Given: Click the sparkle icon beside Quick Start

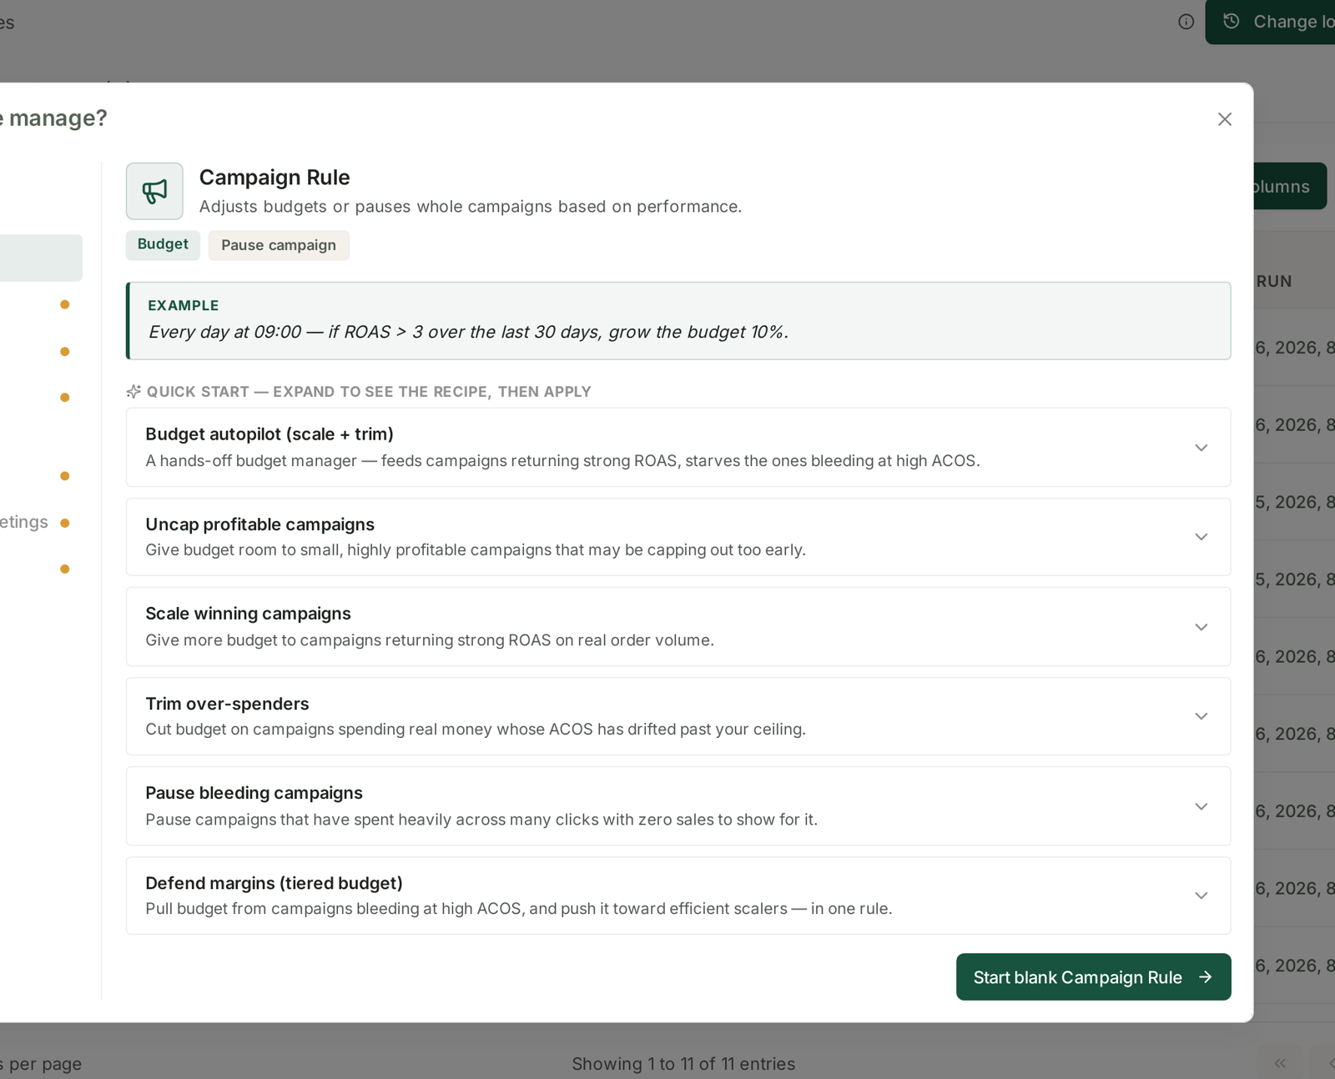Looking at the screenshot, I should [133, 391].
